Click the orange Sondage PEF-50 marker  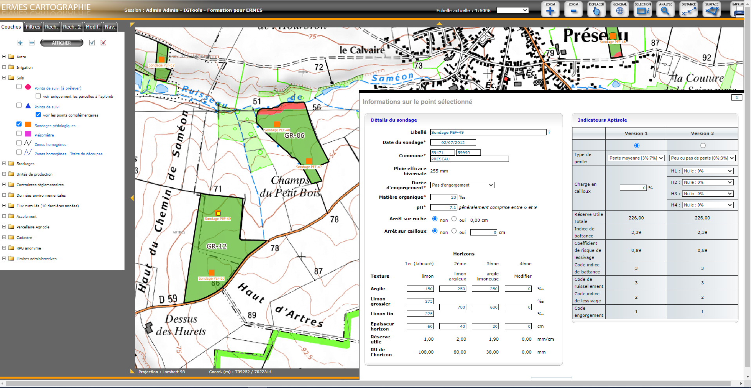pos(211,272)
